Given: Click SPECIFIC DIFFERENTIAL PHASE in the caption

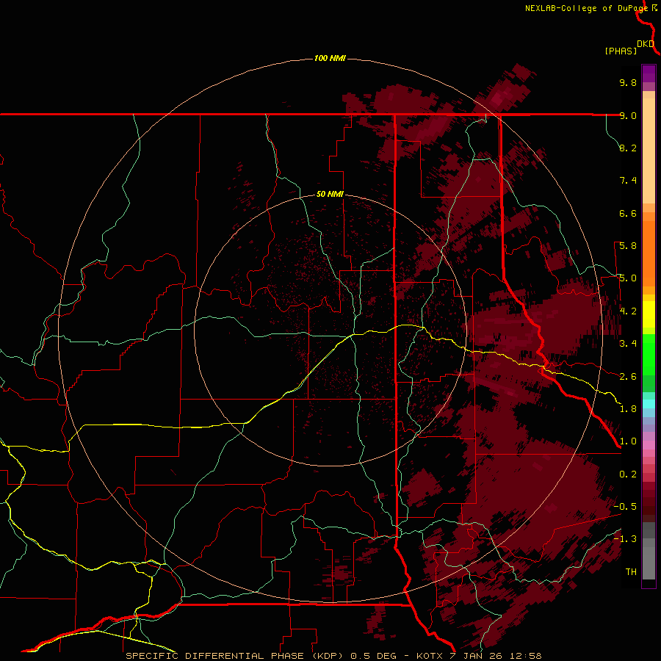Looking at the screenshot, I should (214, 656).
